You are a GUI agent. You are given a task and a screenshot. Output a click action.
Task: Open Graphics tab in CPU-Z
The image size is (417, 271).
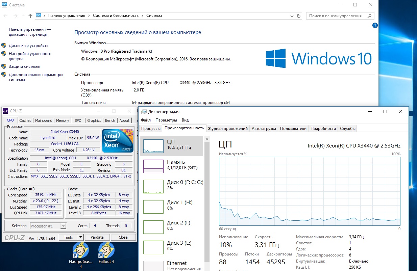tap(94, 120)
